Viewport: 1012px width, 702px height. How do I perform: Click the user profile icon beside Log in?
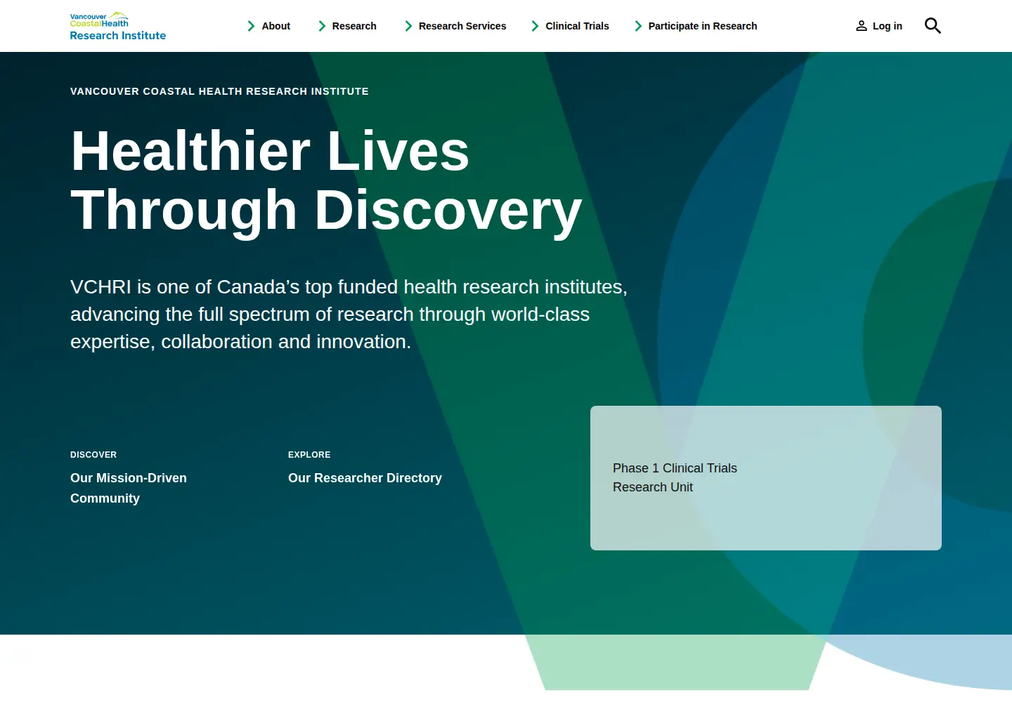[861, 26]
